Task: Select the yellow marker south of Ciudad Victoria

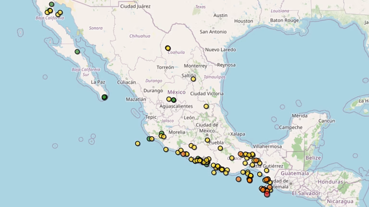Action: 206,106
